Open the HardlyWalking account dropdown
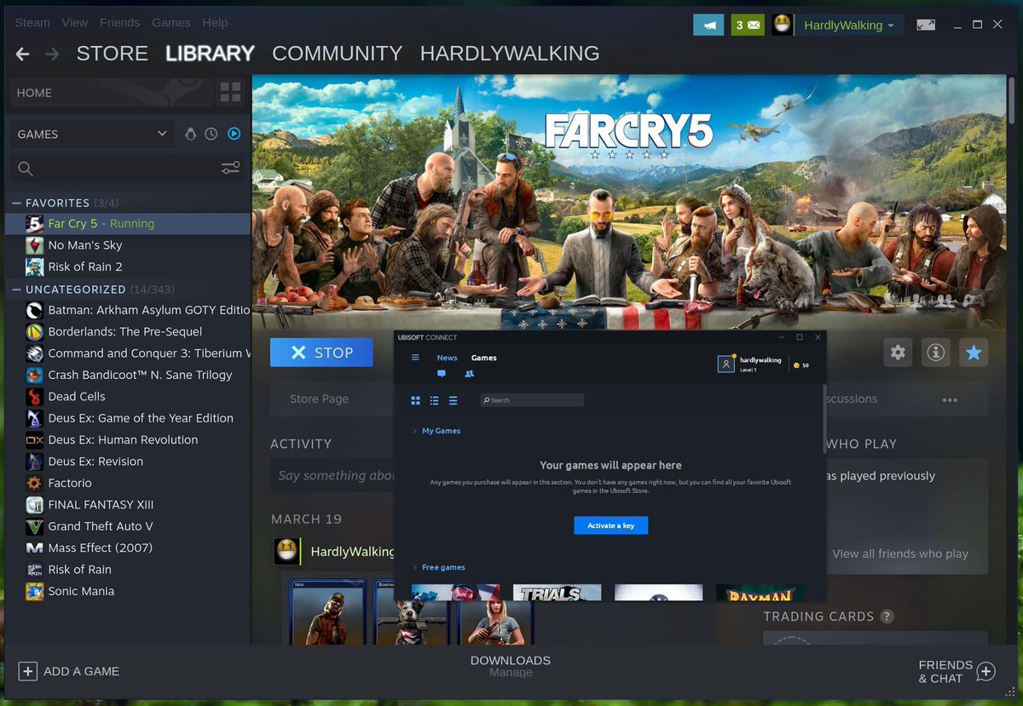The height and width of the screenshot is (706, 1023). 849,26
